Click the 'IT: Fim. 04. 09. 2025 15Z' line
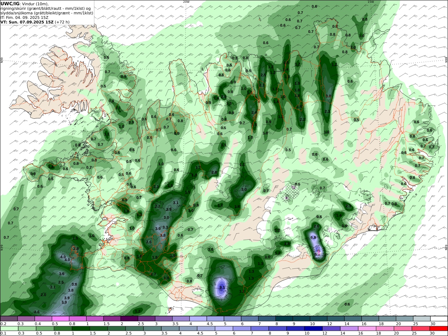448x336 pixels. 24,17
